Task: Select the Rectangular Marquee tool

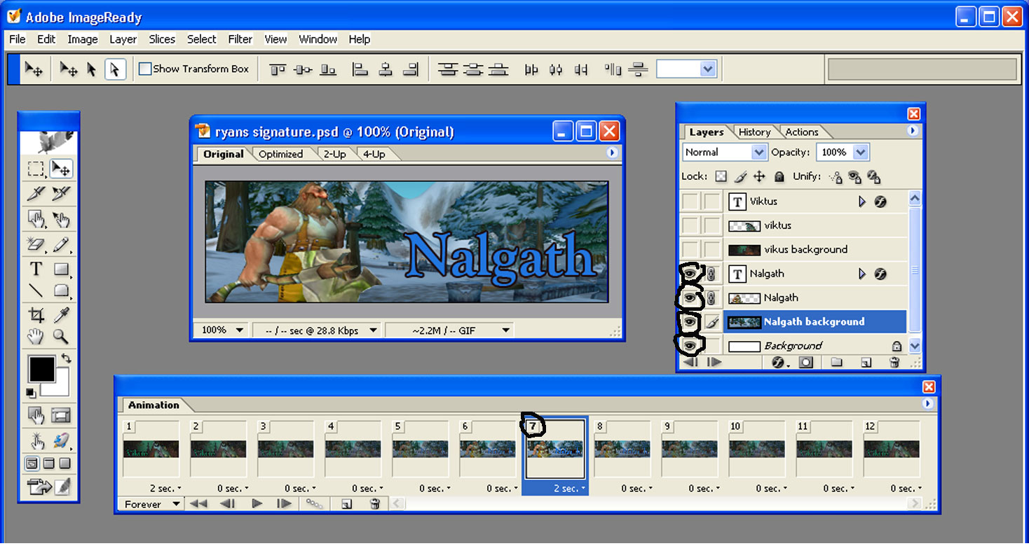Action: (36, 169)
